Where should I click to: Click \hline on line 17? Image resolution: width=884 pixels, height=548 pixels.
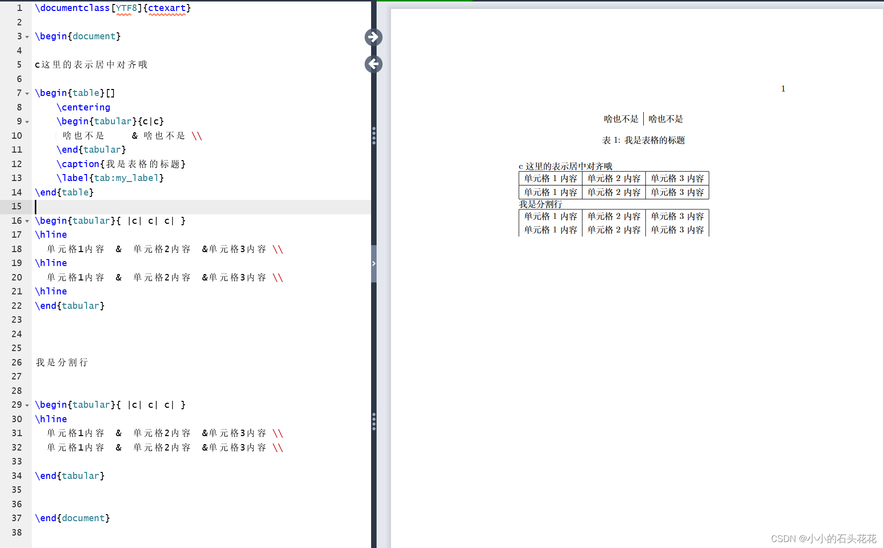click(x=51, y=235)
